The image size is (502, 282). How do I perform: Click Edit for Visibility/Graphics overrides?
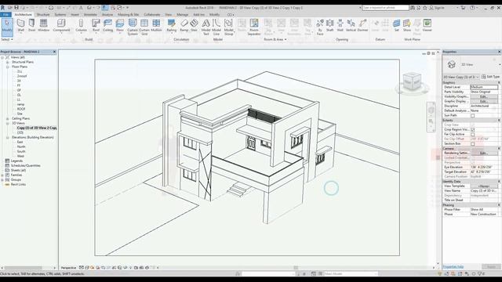[x=484, y=96]
